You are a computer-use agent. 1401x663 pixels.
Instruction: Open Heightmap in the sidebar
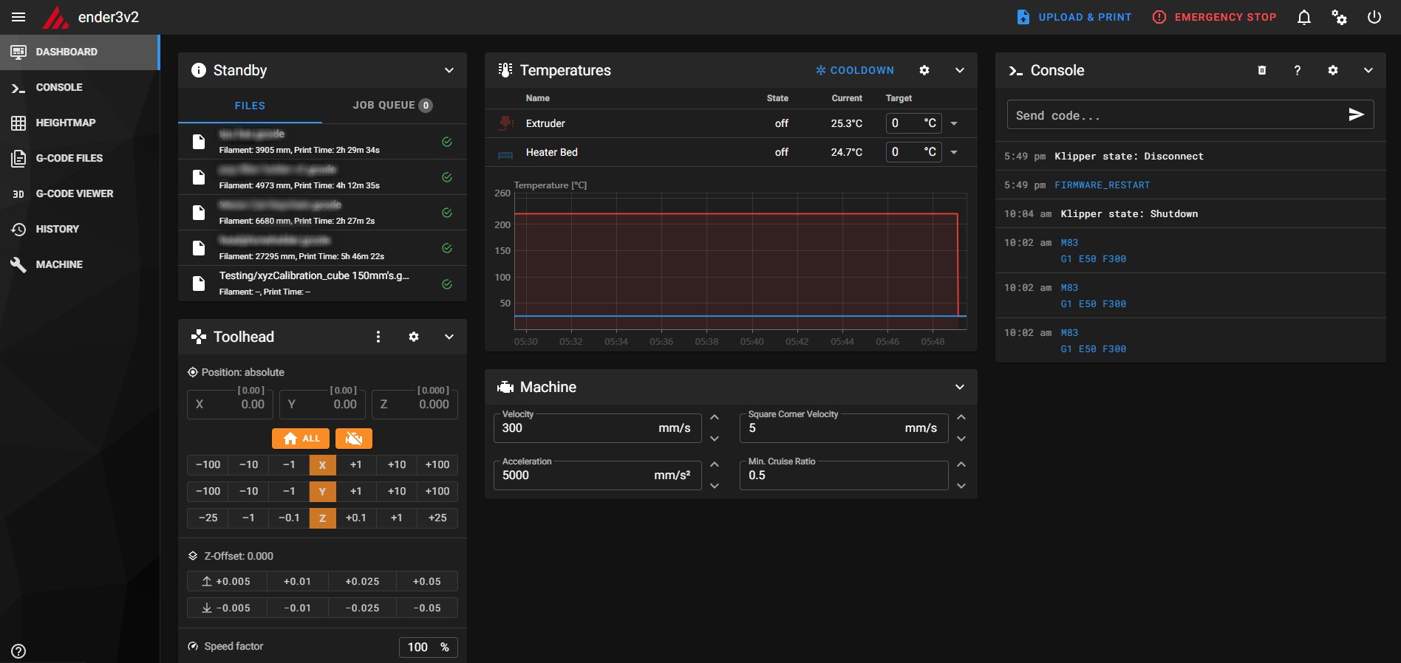point(65,123)
